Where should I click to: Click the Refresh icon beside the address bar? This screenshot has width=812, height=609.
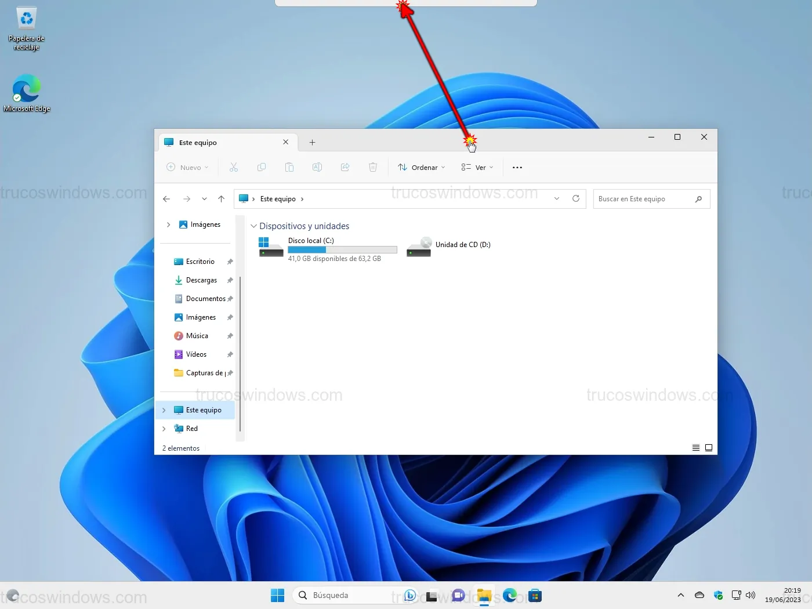point(575,198)
